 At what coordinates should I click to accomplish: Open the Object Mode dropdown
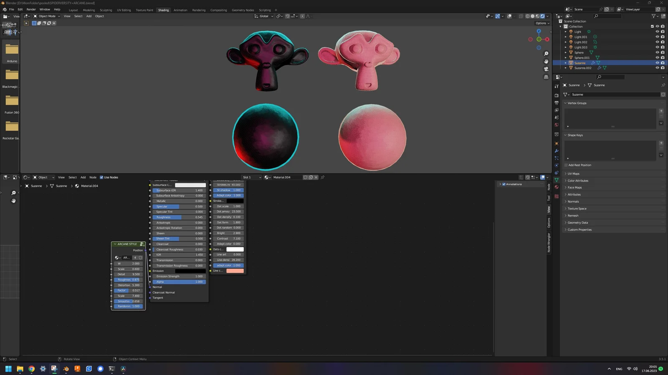pos(47,16)
